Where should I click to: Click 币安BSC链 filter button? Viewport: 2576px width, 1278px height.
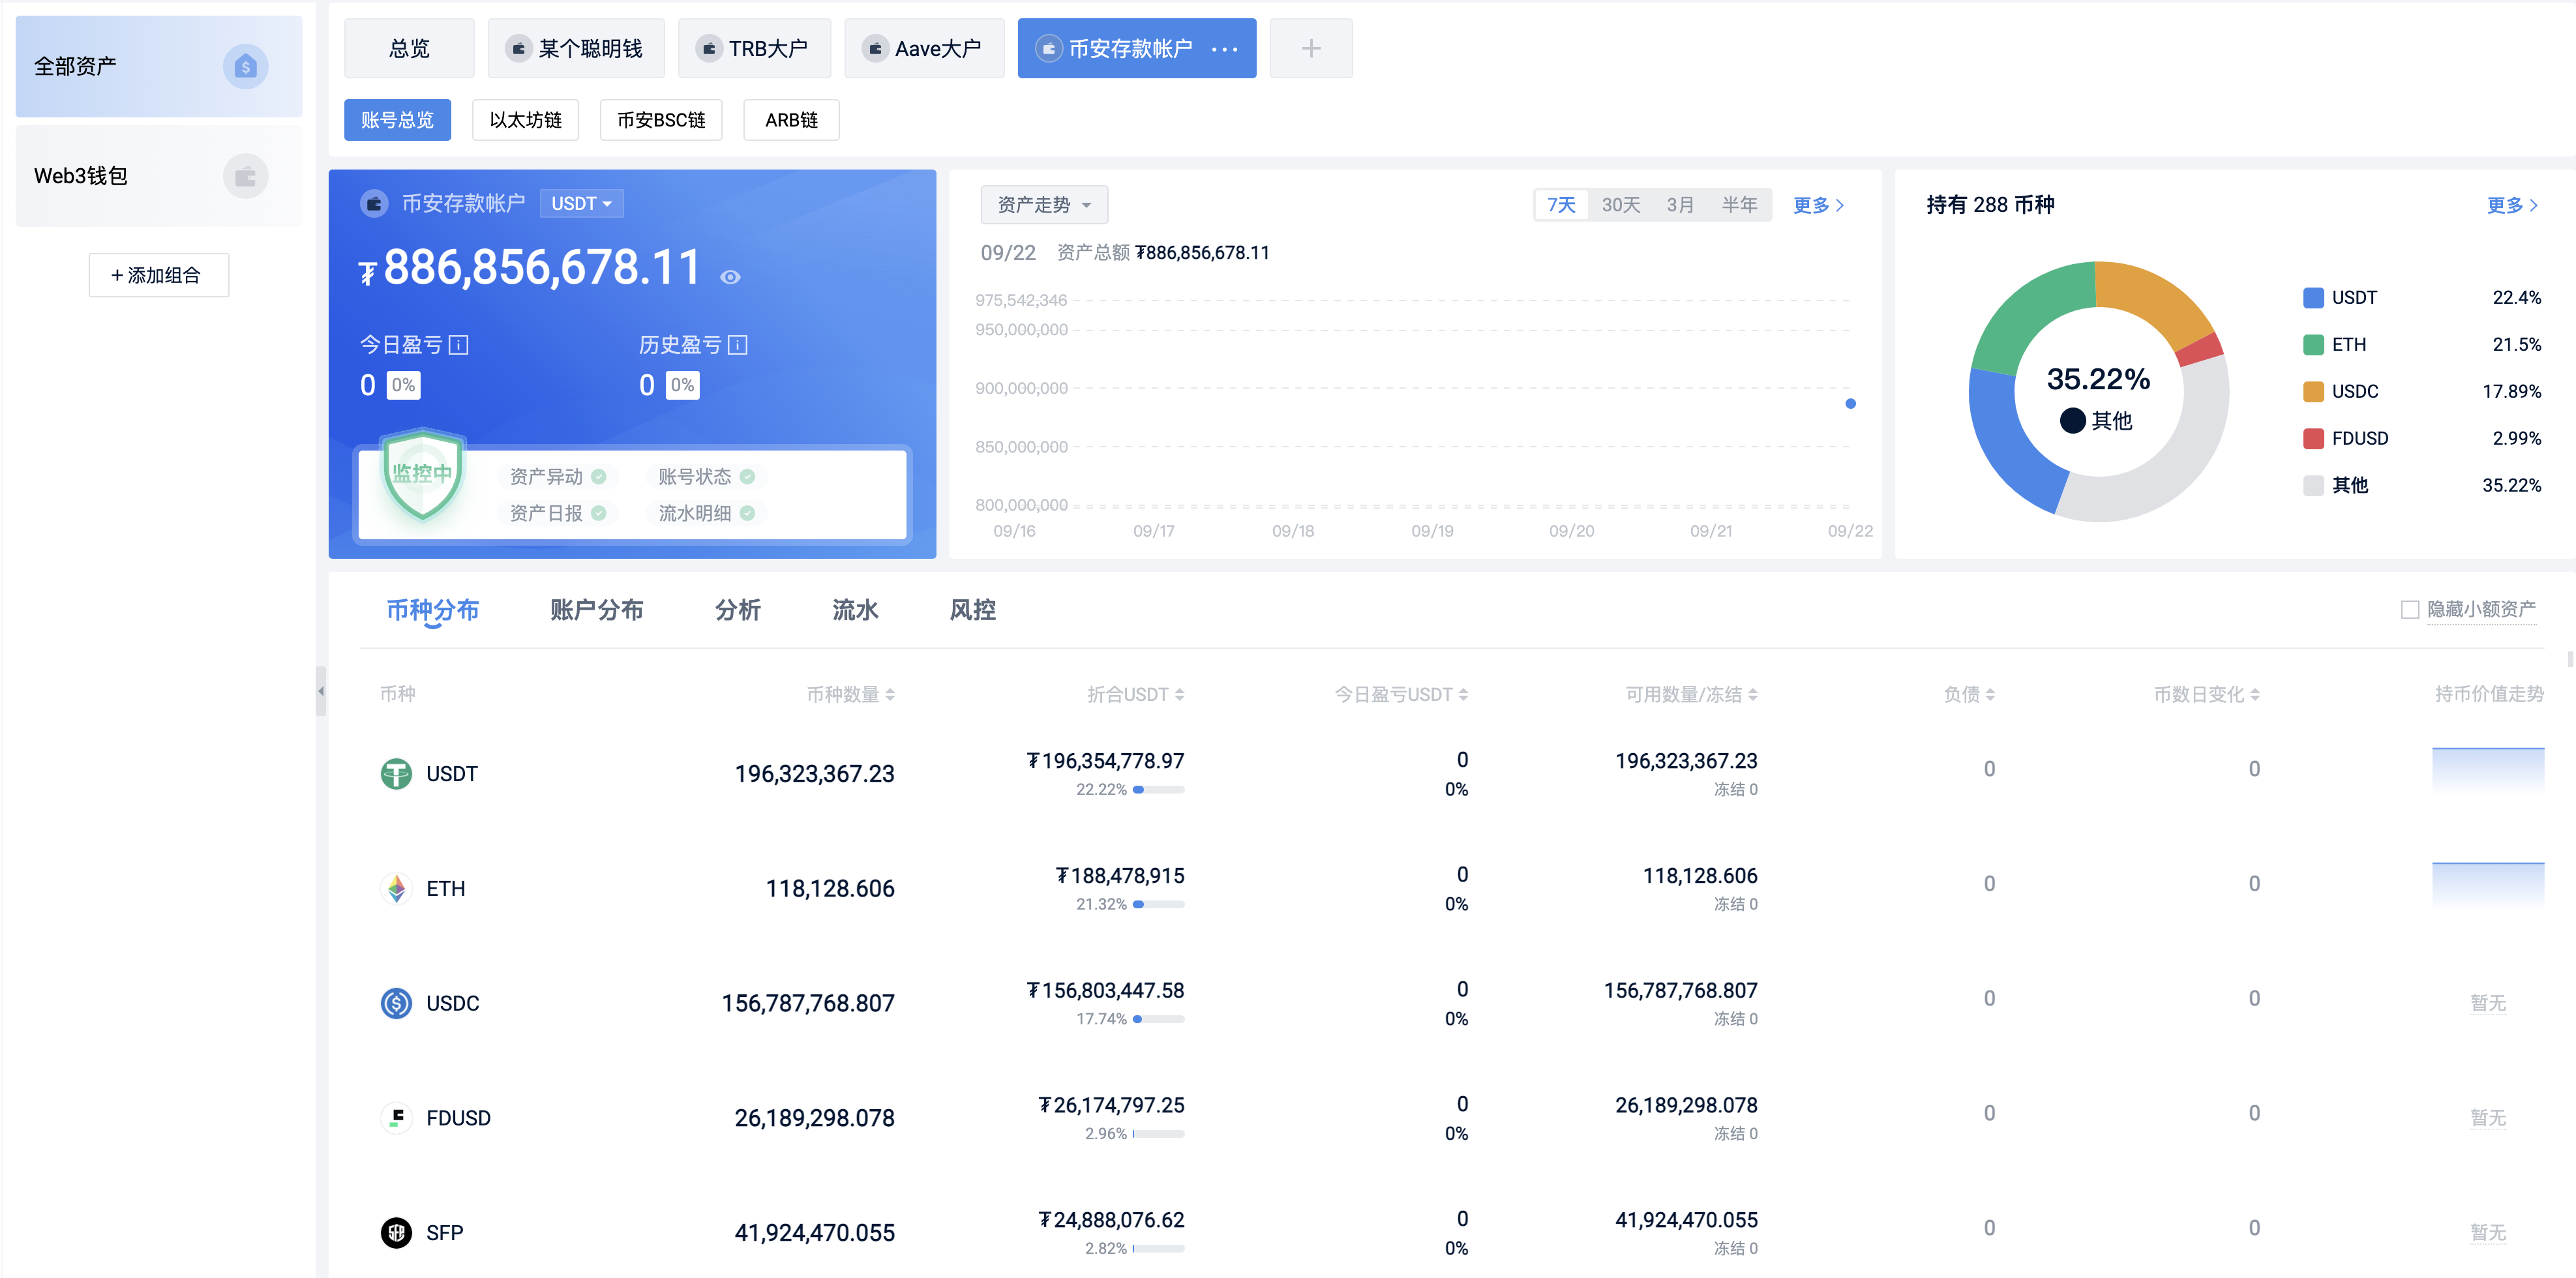point(661,120)
